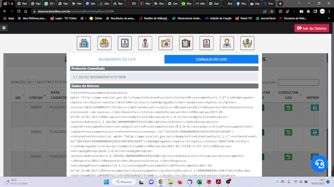Open Doutores da Web bookmark
This screenshot has width=334, height=187.
[x=293, y=18]
